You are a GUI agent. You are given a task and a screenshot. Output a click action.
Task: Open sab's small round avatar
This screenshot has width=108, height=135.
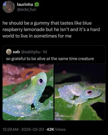9,52
